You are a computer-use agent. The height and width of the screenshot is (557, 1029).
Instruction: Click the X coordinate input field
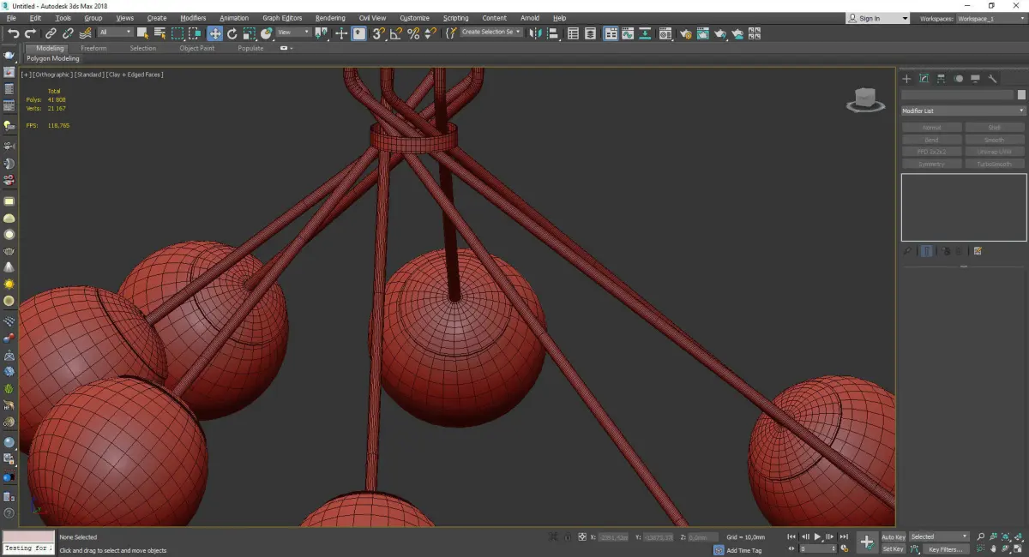[x=613, y=537]
